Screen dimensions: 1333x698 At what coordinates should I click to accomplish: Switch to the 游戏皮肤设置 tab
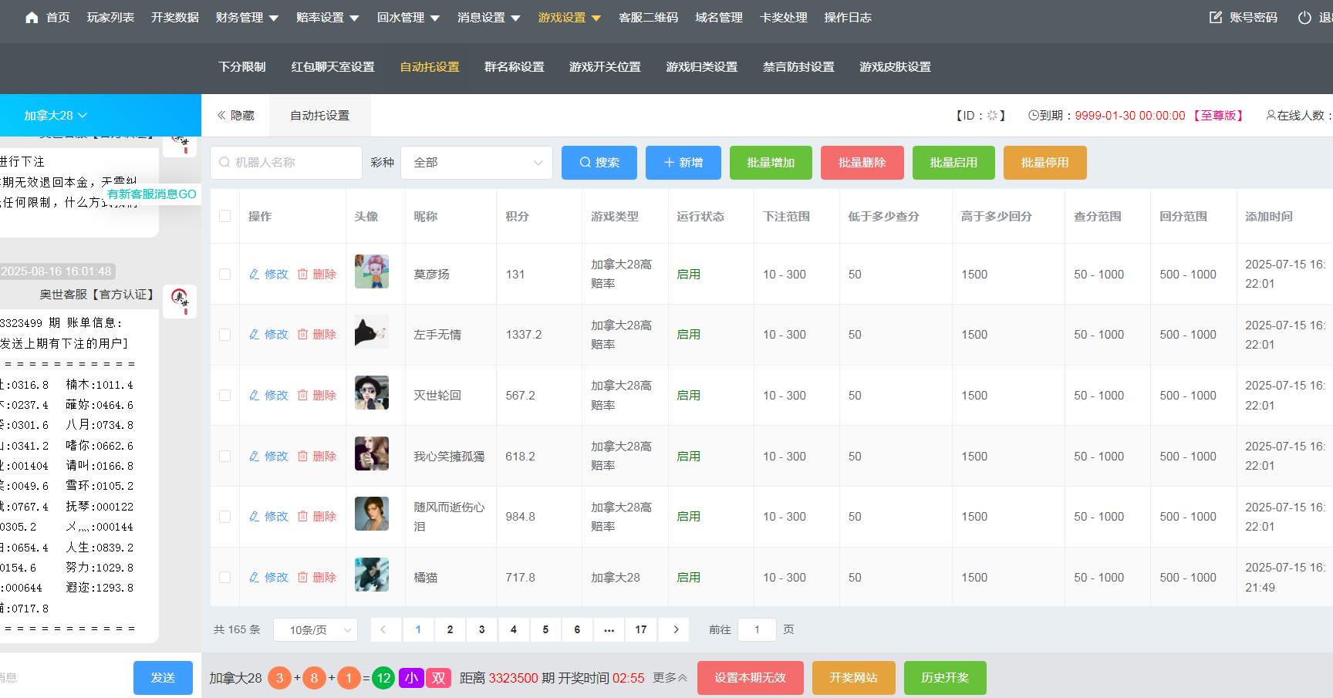pos(895,67)
